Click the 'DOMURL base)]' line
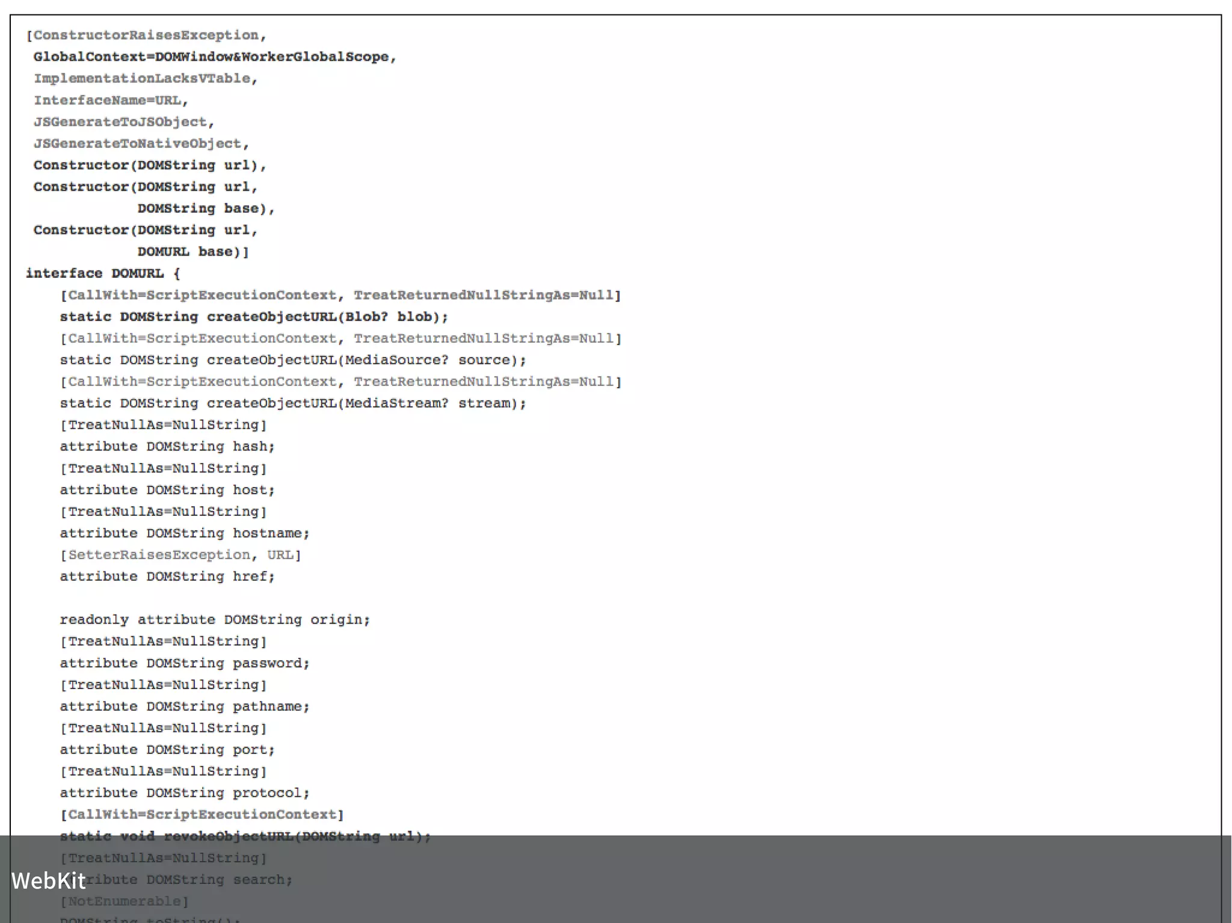Viewport: 1232px width, 923px height. click(x=193, y=252)
